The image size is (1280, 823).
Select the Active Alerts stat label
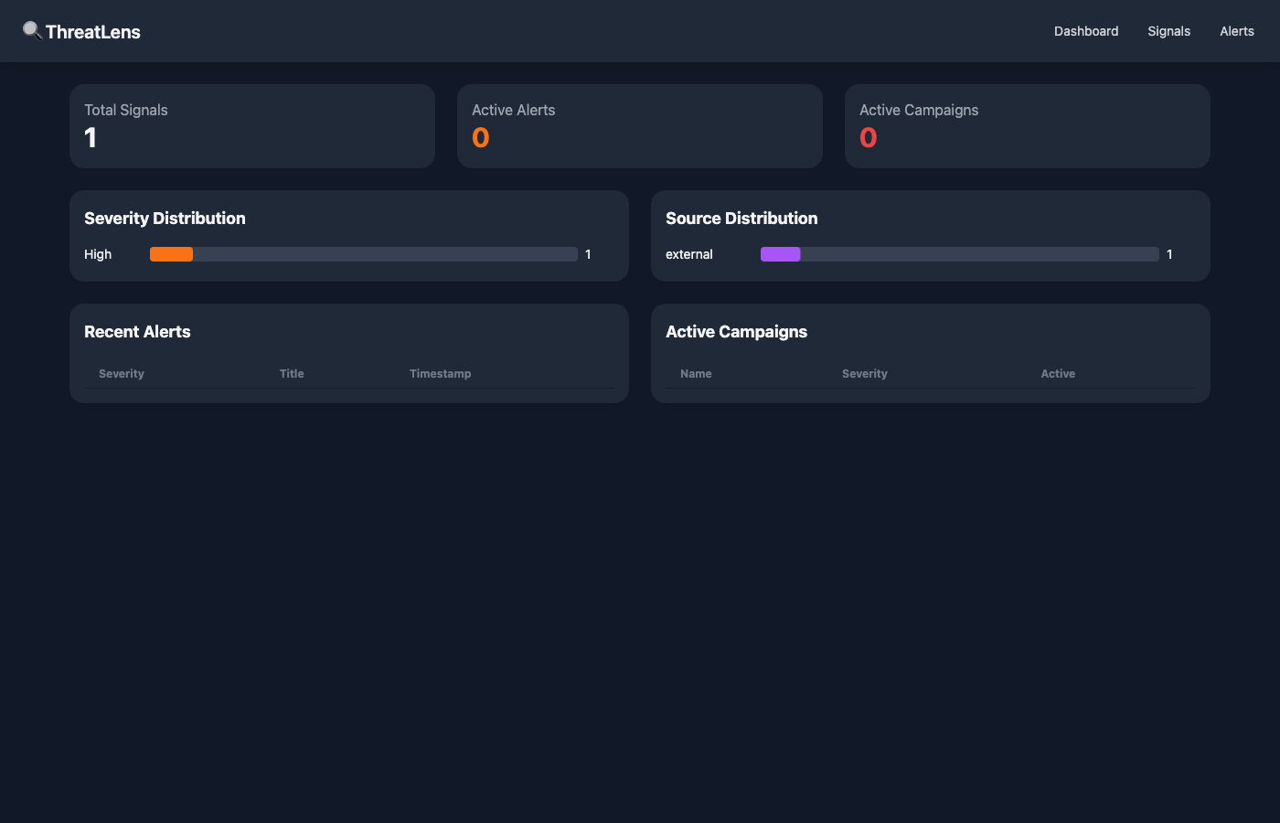(514, 110)
